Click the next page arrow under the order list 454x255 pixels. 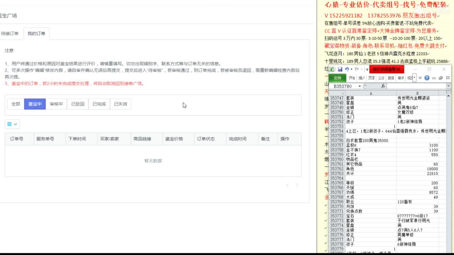coord(297,185)
